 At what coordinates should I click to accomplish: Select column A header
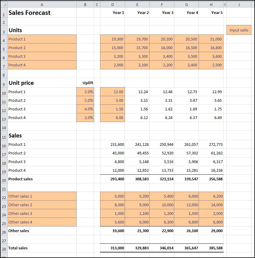point(42,5)
